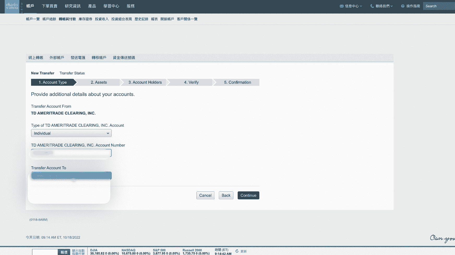Image resolution: width=455 pixels, height=255 pixels.
Task: Click the envelope icon for 信息中心
Action: pos(342,6)
